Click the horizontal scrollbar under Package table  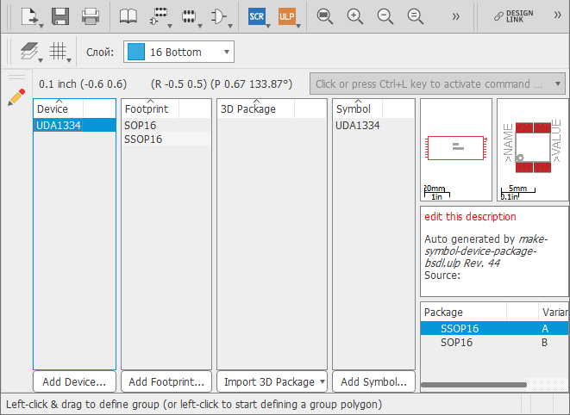(473, 385)
